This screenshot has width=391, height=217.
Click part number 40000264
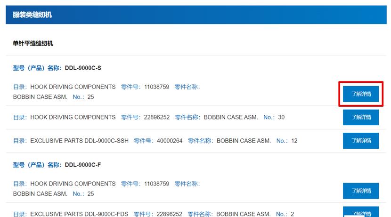(x=170, y=141)
